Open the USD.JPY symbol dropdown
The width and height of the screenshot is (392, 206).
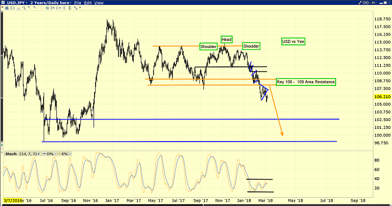pos(15,2)
